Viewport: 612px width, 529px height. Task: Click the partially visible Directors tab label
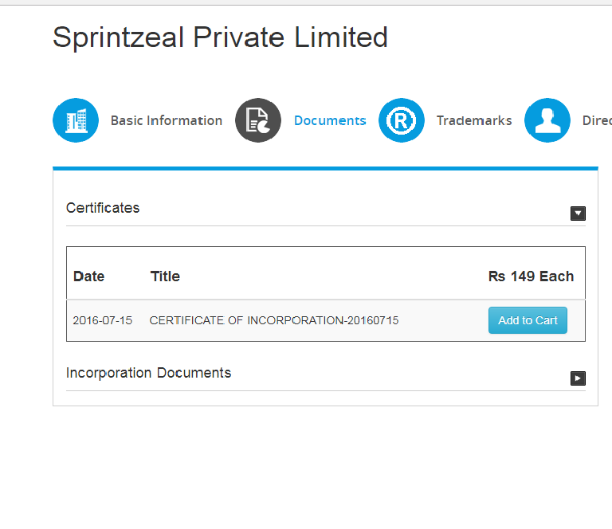[x=597, y=121]
